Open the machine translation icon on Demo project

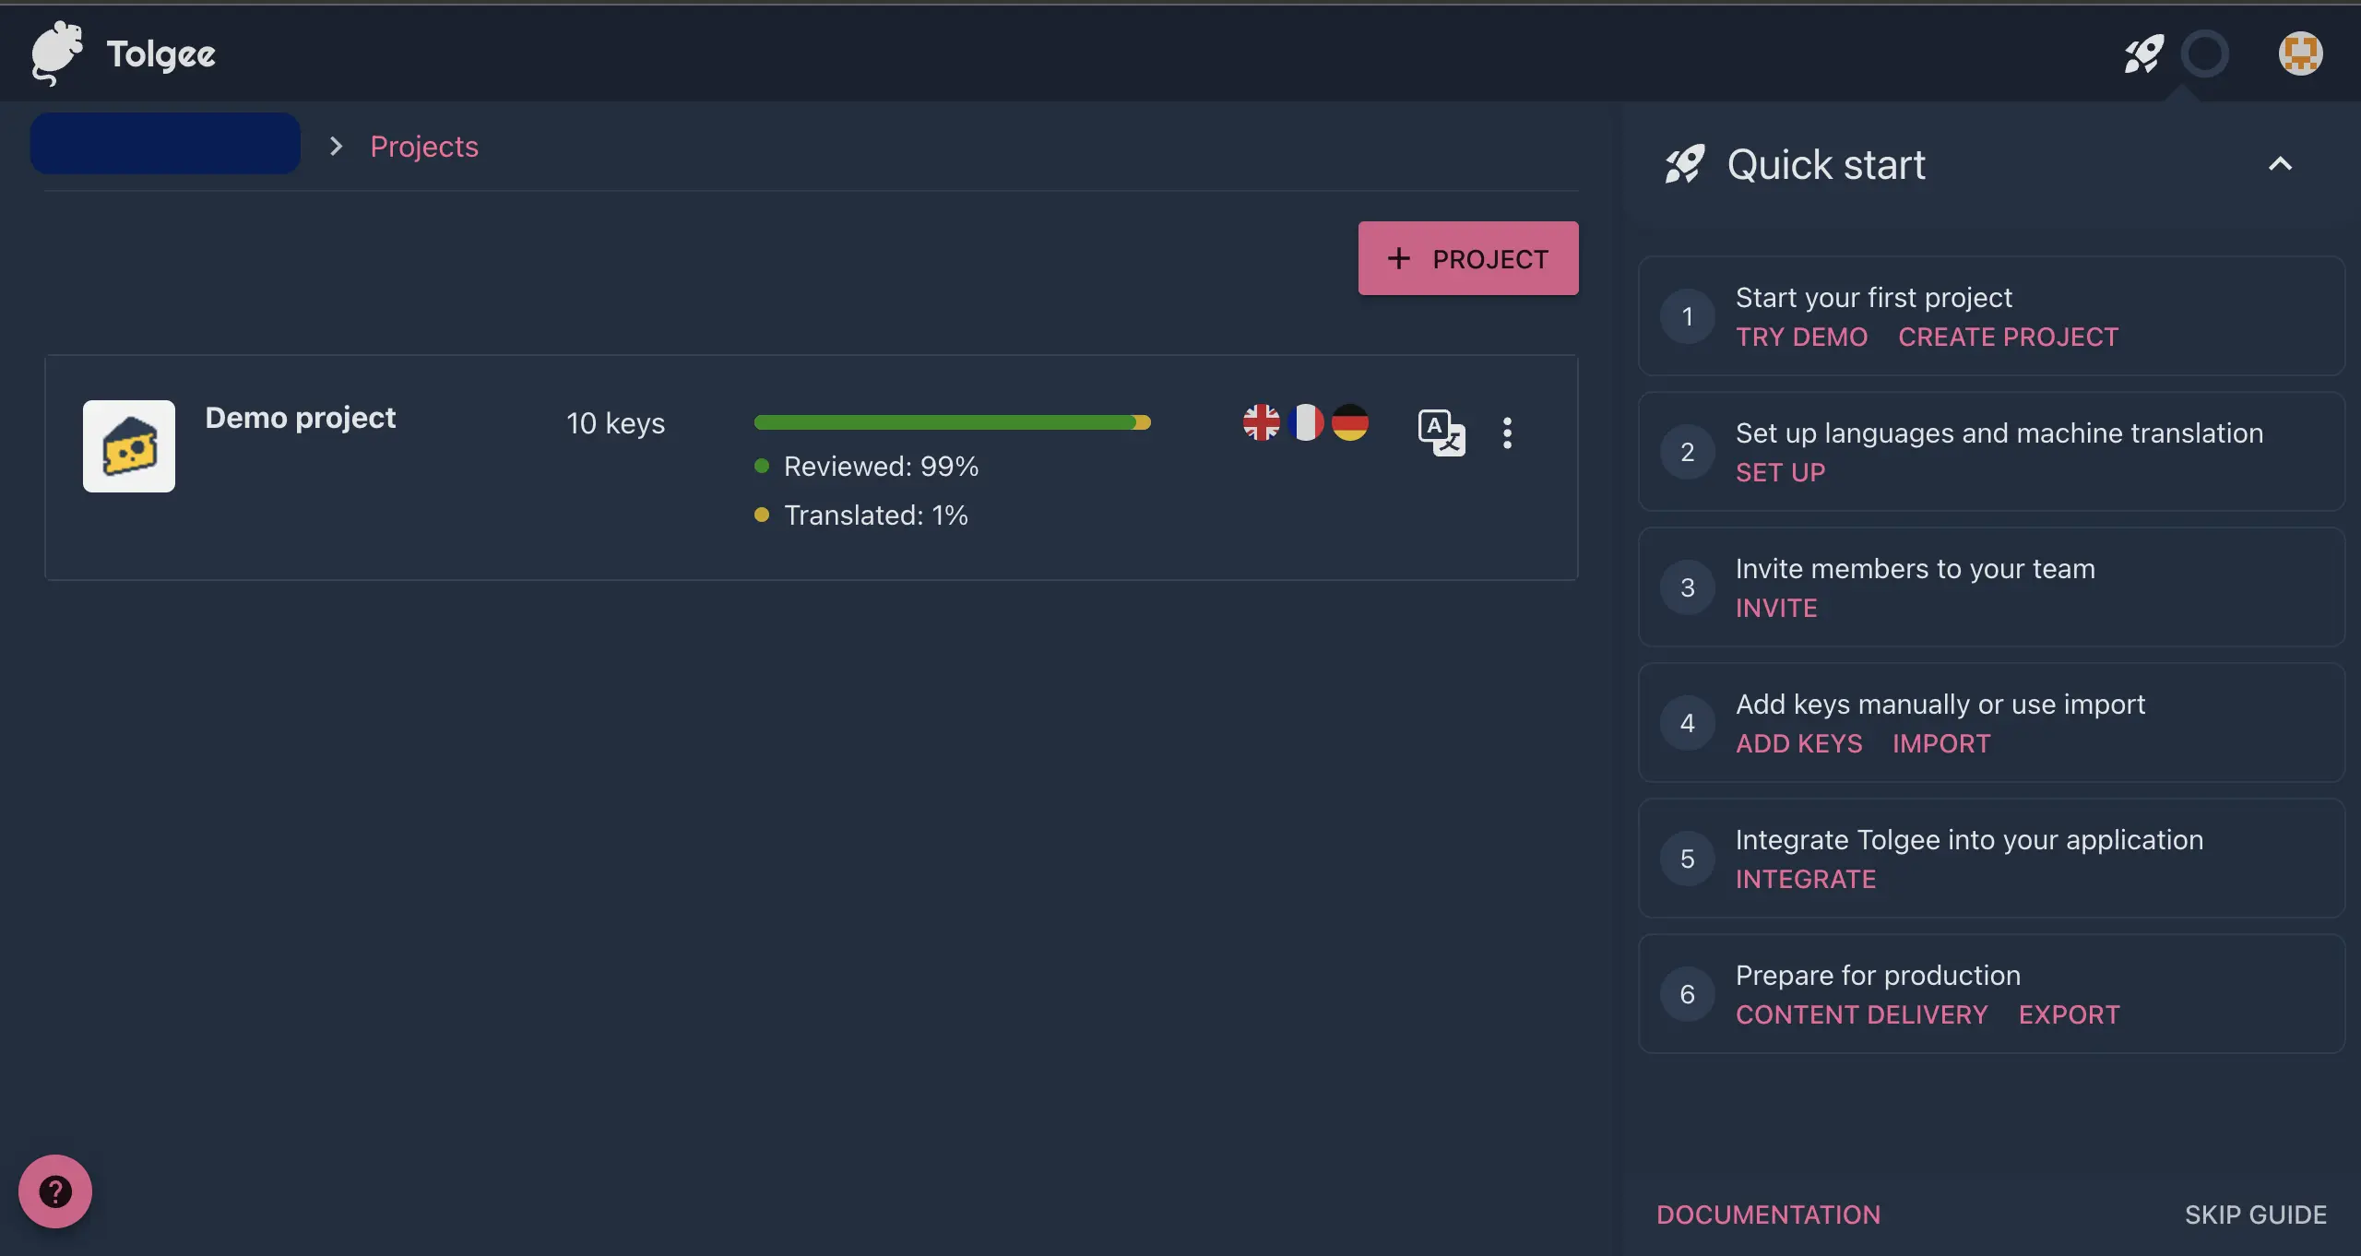click(1441, 432)
